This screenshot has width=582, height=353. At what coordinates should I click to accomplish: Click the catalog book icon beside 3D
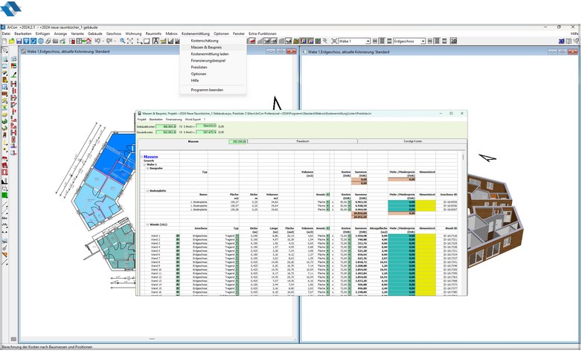[x=569, y=41]
